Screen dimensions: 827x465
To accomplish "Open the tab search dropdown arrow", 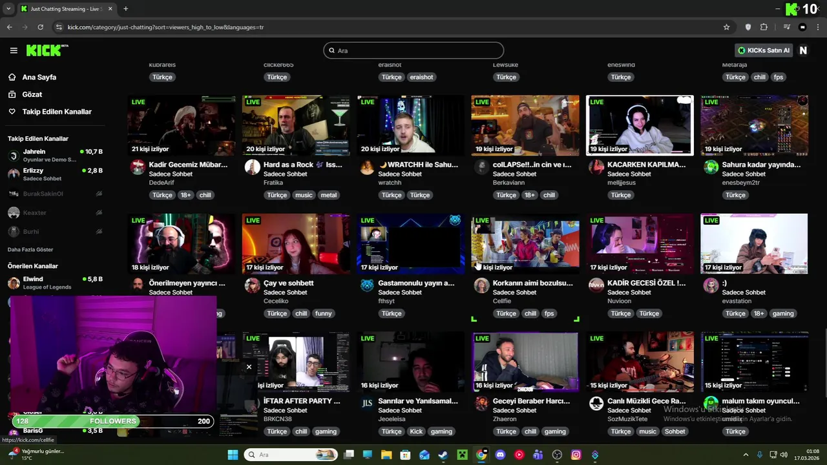I will click(x=8, y=9).
